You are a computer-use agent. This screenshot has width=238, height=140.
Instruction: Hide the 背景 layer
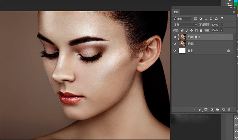(175, 51)
